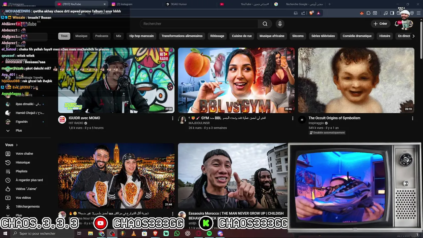Open Téléchargements in sidebar
This screenshot has height=238, width=423.
click(x=28, y=207)
